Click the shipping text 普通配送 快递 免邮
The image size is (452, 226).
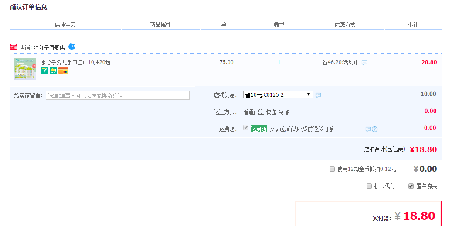(x=266, y=112)
